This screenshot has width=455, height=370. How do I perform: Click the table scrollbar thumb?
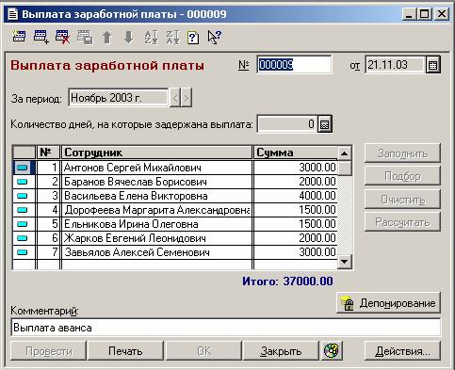coord(345,168)
